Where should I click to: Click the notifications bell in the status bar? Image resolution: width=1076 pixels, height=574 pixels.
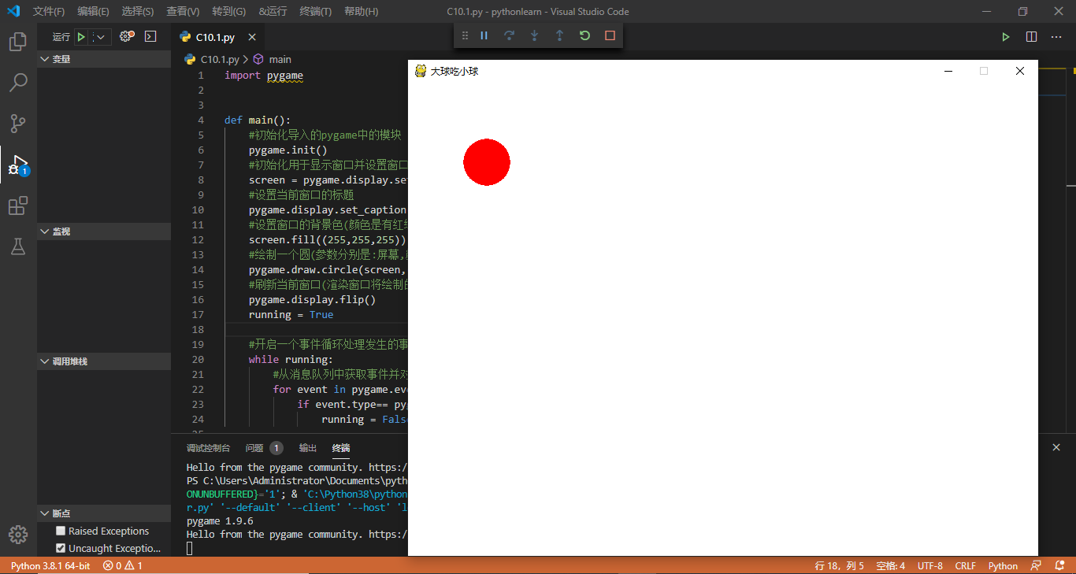1059,565
